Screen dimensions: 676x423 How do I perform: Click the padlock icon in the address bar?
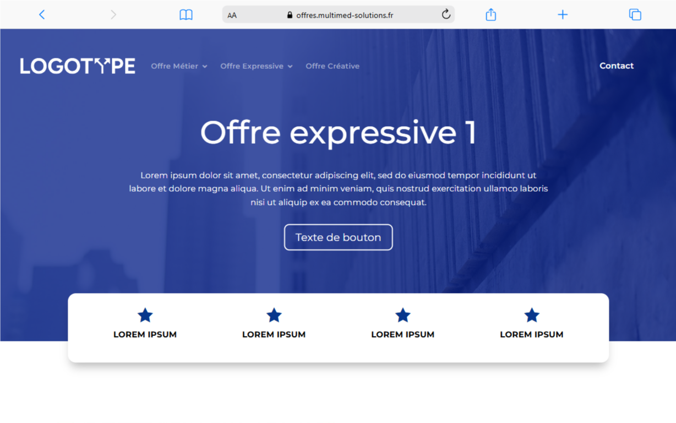click(x=290, y=15)
